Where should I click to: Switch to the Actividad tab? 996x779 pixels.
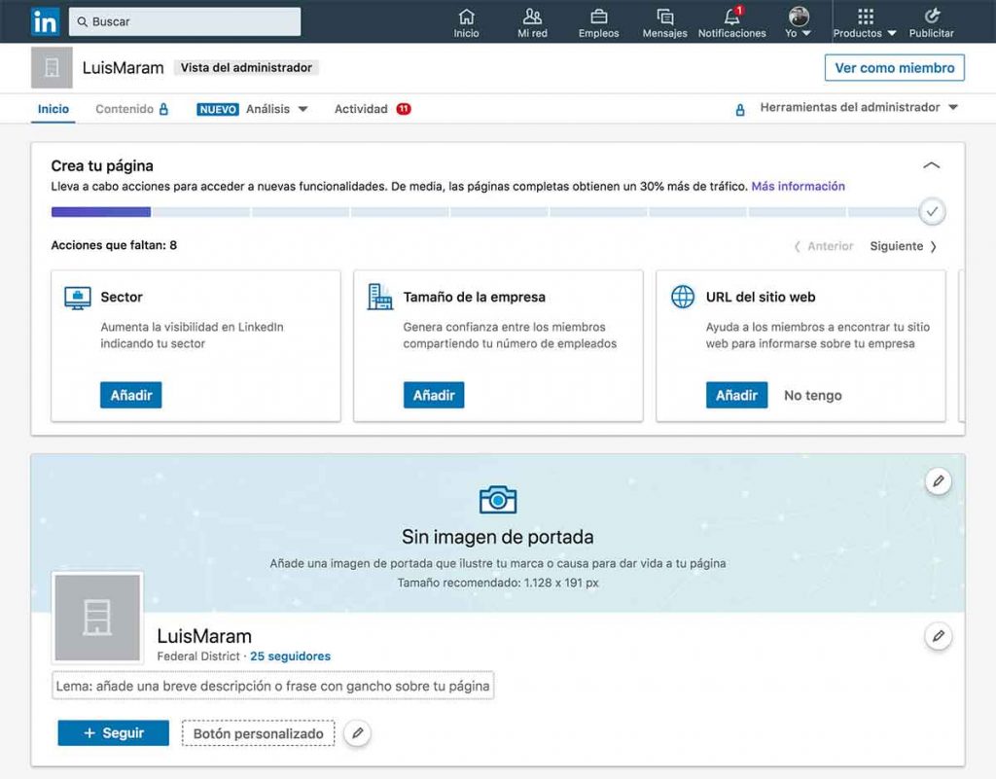pyautogui.click(x=362, y=109)
